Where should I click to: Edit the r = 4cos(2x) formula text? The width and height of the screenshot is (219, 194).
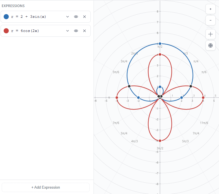tap(25, 31)
